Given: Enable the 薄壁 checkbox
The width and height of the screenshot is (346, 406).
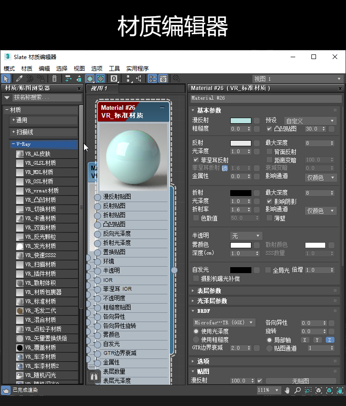Looking at the screenshot, I should pos(269,218).
